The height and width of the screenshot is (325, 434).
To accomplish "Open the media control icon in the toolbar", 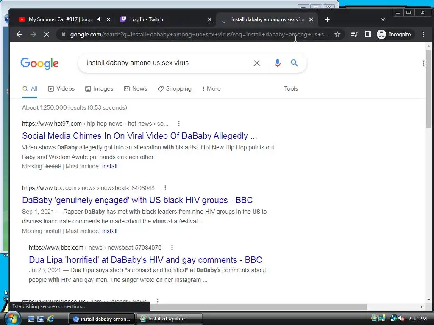I will point(354,34).
